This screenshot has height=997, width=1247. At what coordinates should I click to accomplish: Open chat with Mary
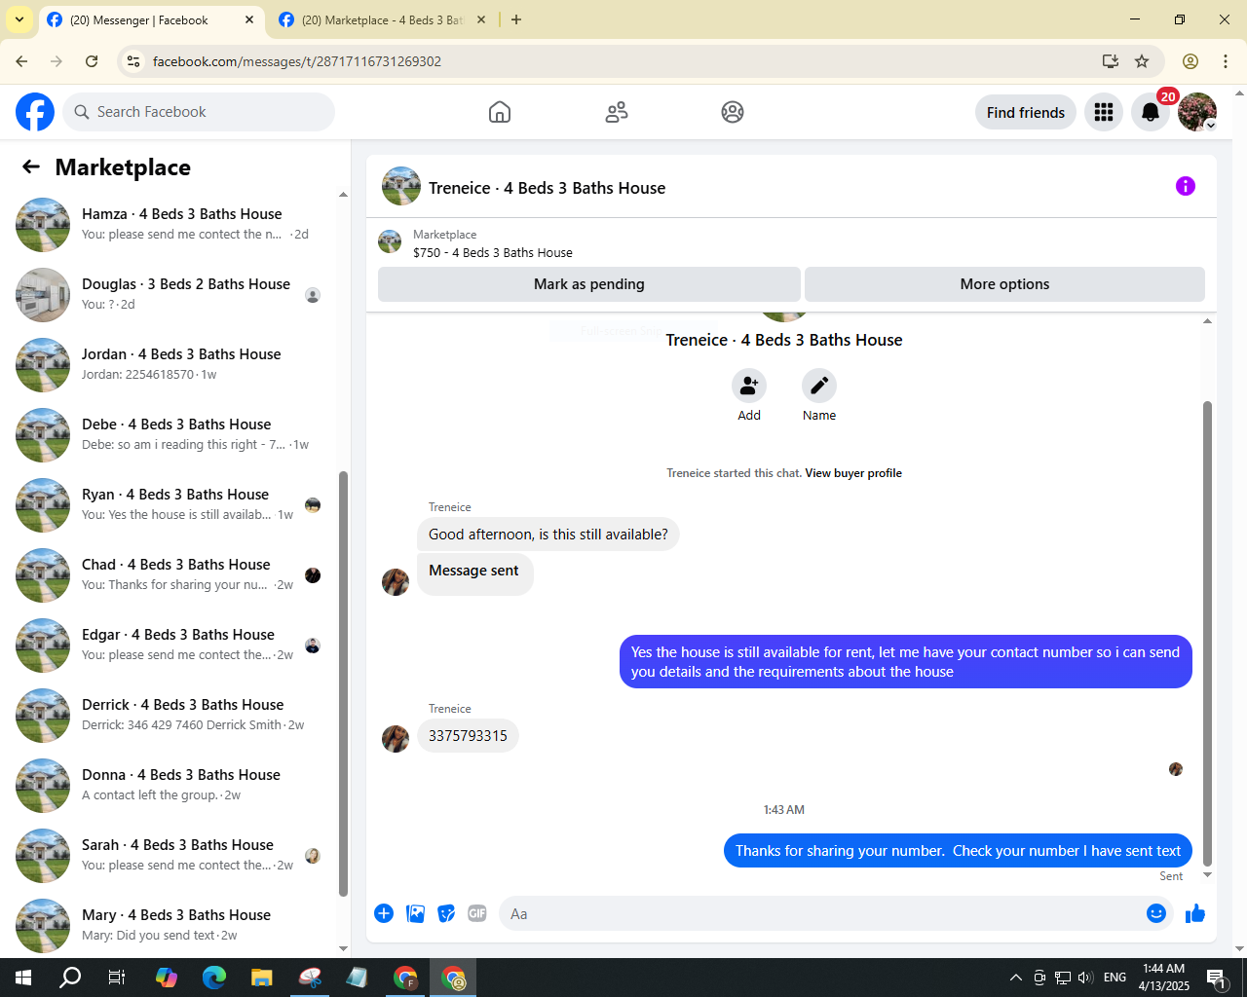pos(175,926)
